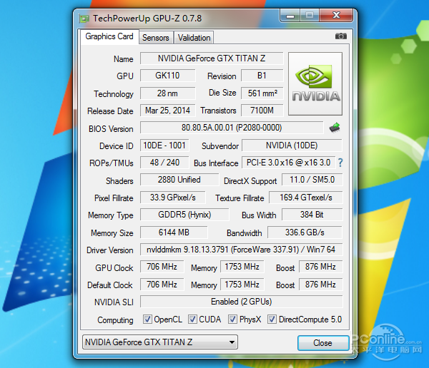429x368 pixels.
Task: Click the GPU Clock row Boost 876 MHz
Action: pyautogui.click(x=320, y=267)
